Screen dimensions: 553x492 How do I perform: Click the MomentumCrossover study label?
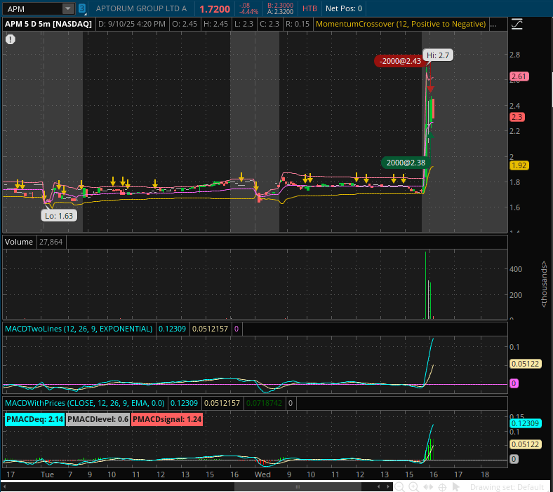click(x=401, y=24)
